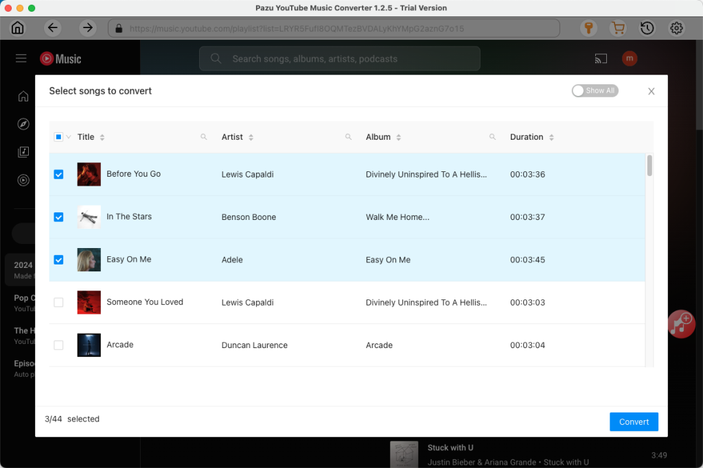The height and width of the screenshot is (468, 703).
Task: Click the back navigation arrow
Action: pos(52,28)
